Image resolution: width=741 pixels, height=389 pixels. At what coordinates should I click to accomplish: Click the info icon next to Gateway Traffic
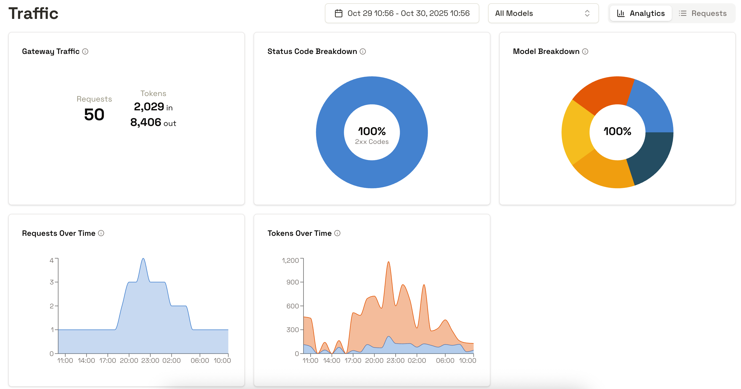tap(85, 51)
